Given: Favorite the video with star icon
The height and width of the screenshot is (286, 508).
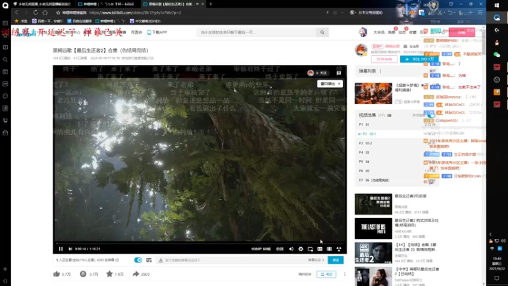Looking at the screenshot, I should pyautogui.click(x=109, y=274).
